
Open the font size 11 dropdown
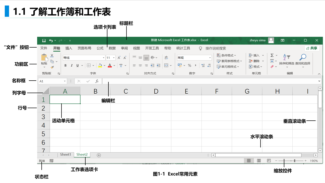tap(114, 58)
